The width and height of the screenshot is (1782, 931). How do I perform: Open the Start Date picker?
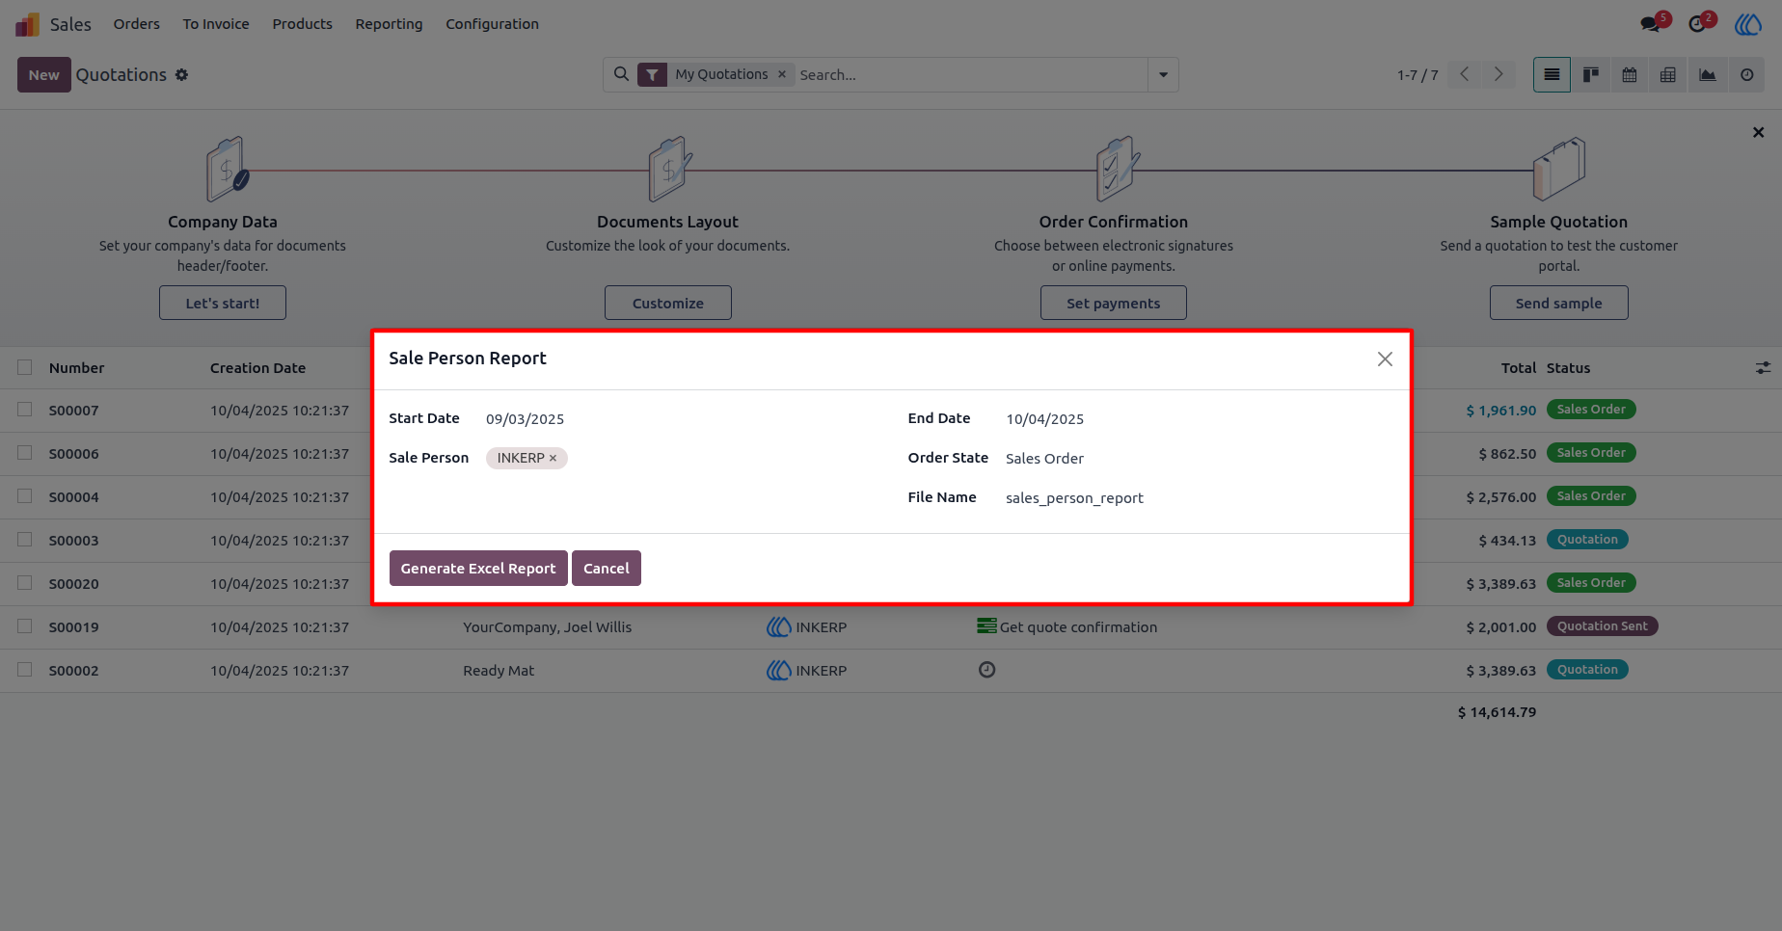680,419
